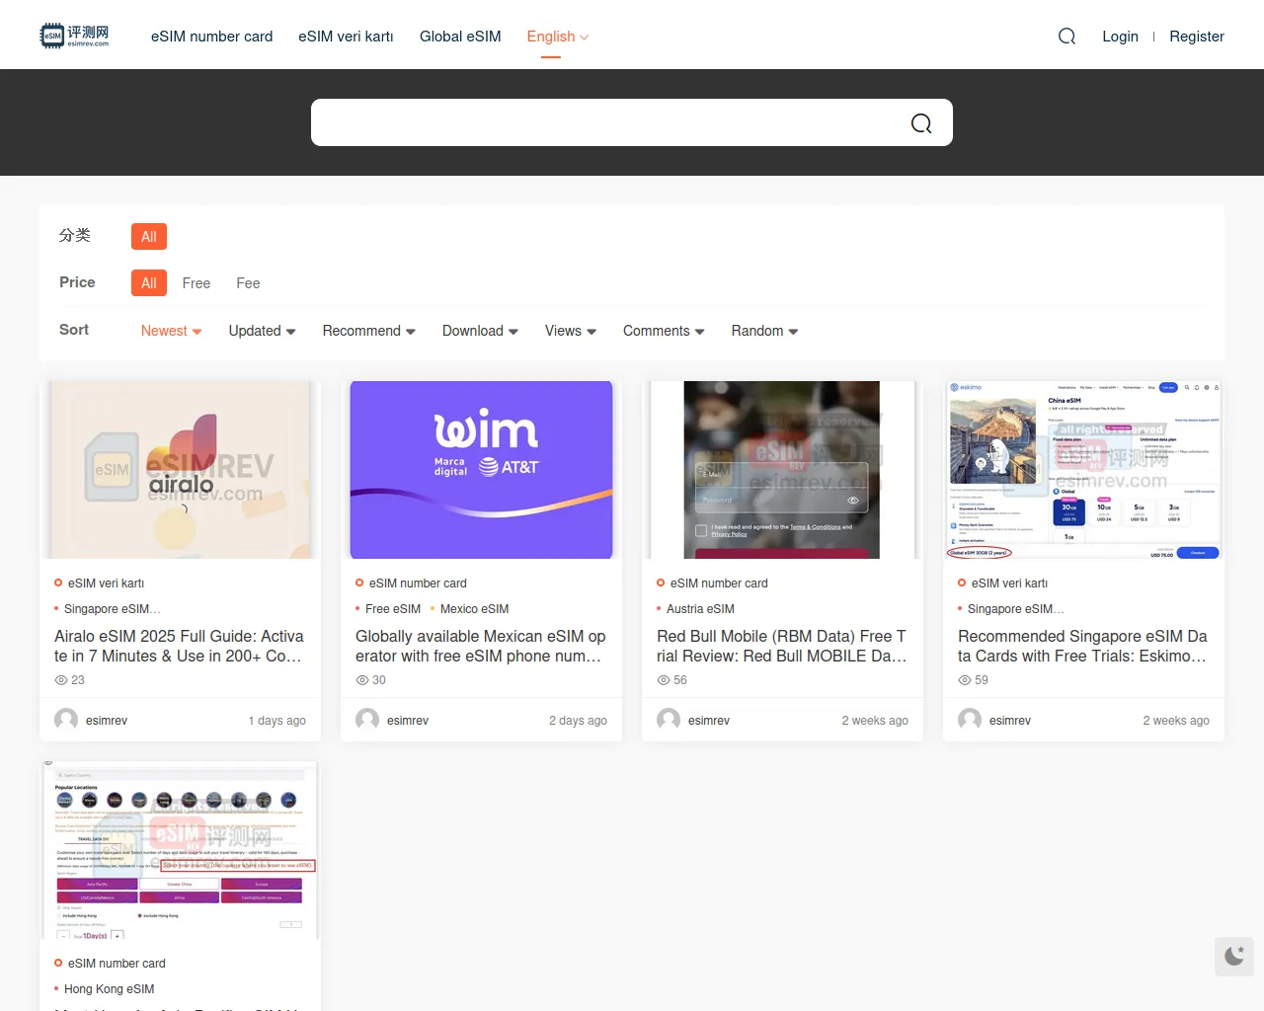Expand the English language dropdown

[x=557, y=37]
